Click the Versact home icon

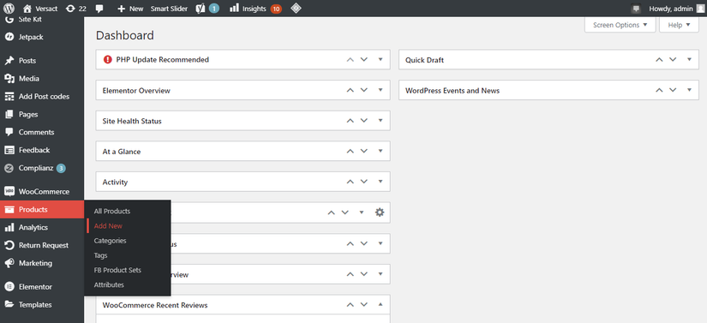[27, 9]
